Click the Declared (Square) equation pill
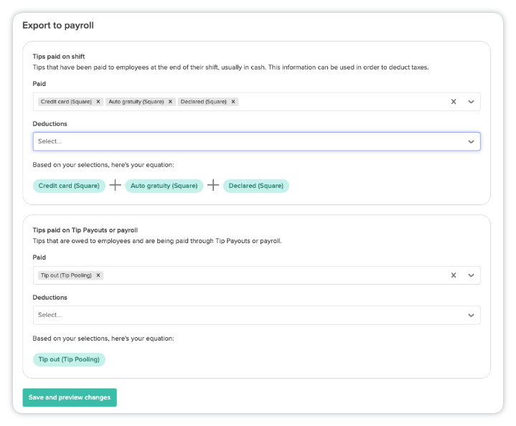The height and width of the screenshot is (426, 516). [x=256, y=186]
